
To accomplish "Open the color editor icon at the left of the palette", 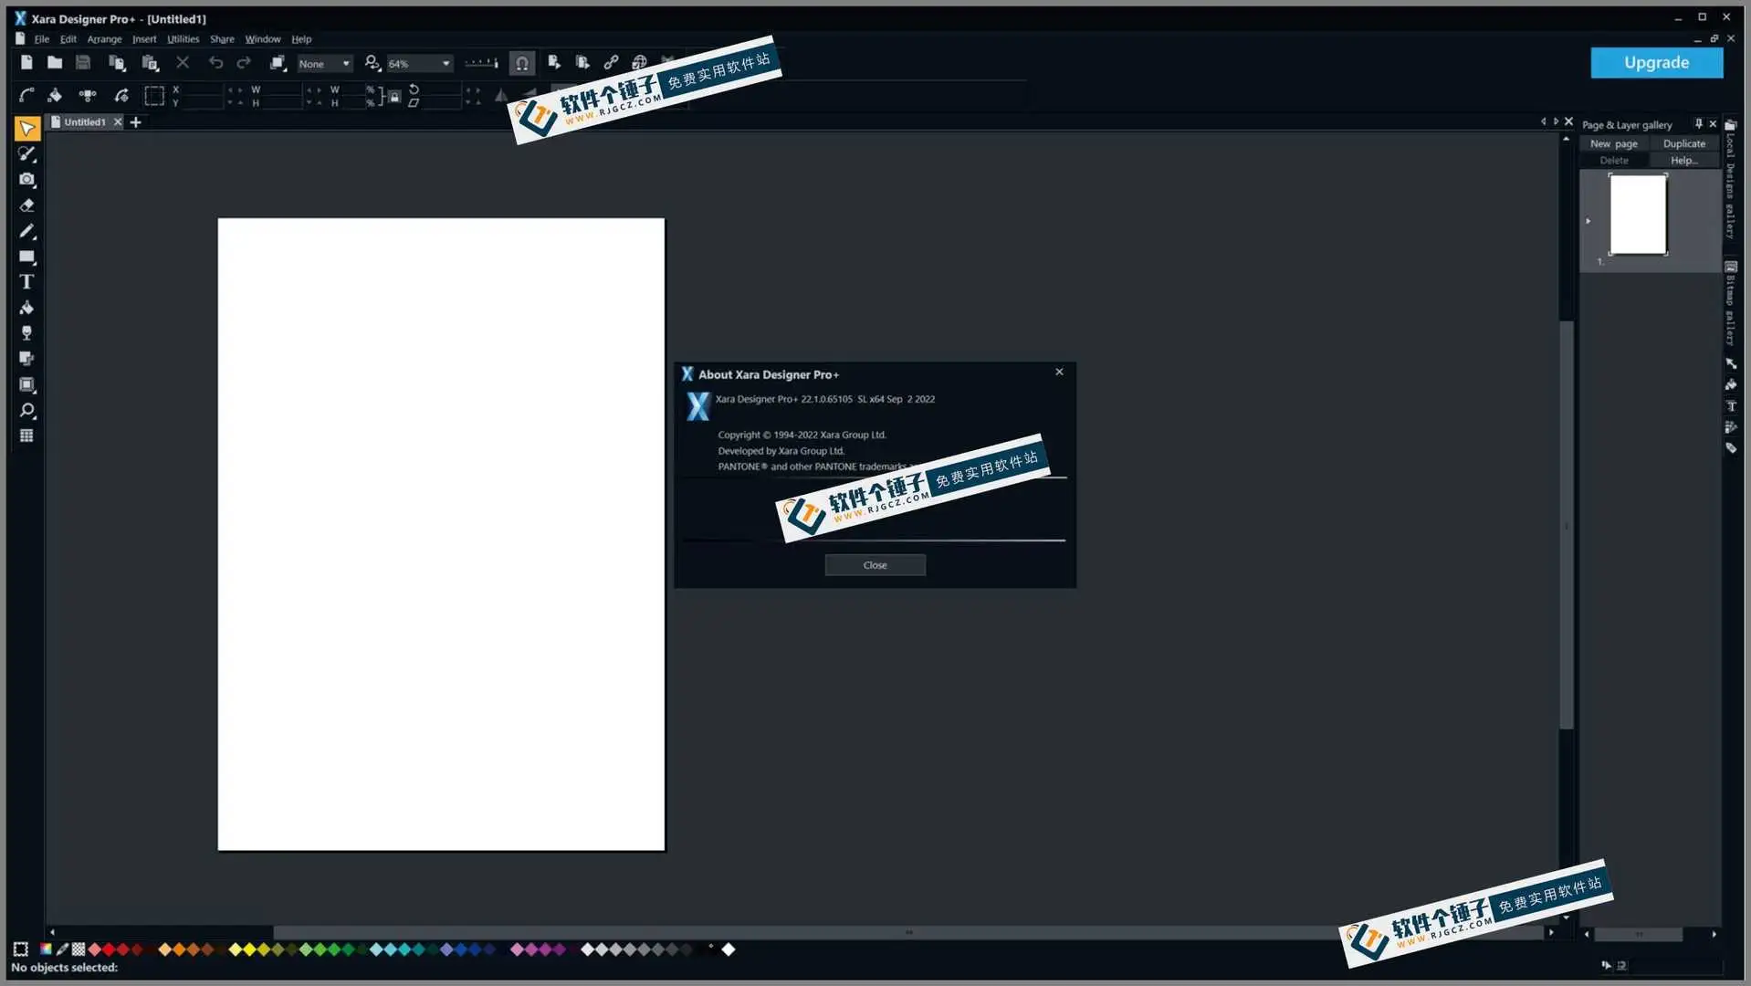I will (x=46, y=949).
